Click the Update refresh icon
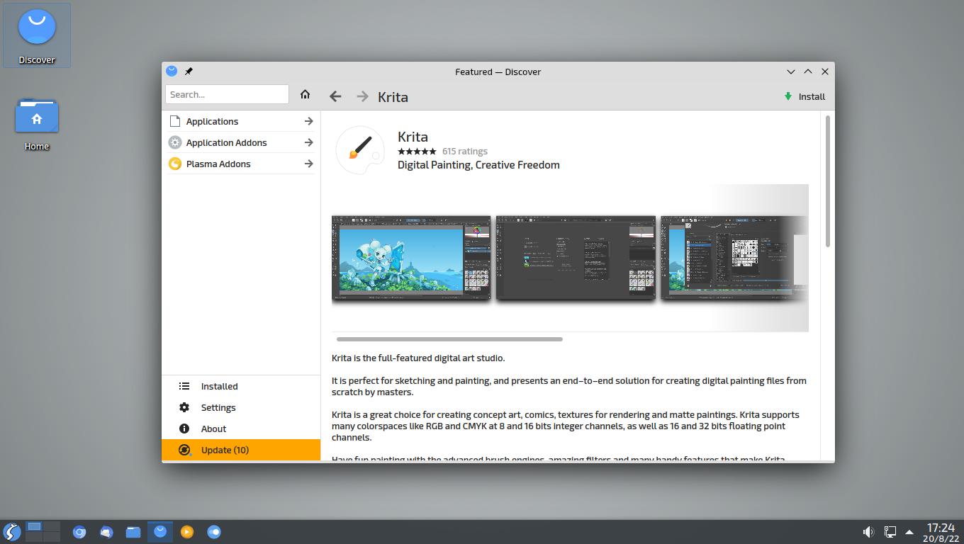The height and width of the screenshot is (544, 964). click(x=184, y=450)
